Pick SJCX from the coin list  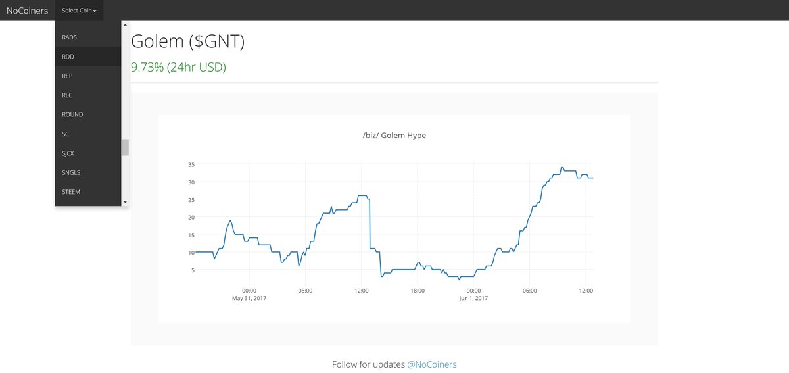(88, 153)
